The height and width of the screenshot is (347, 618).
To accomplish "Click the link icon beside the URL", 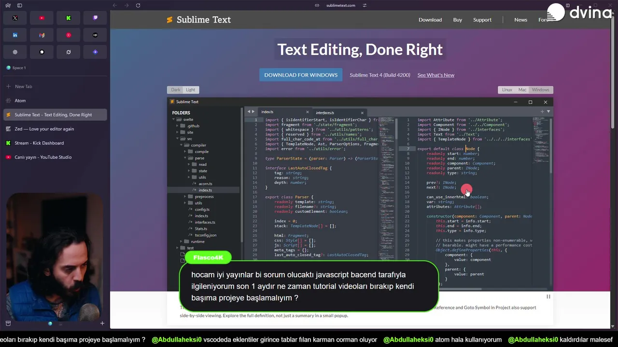I will click(x=317, y=5).
